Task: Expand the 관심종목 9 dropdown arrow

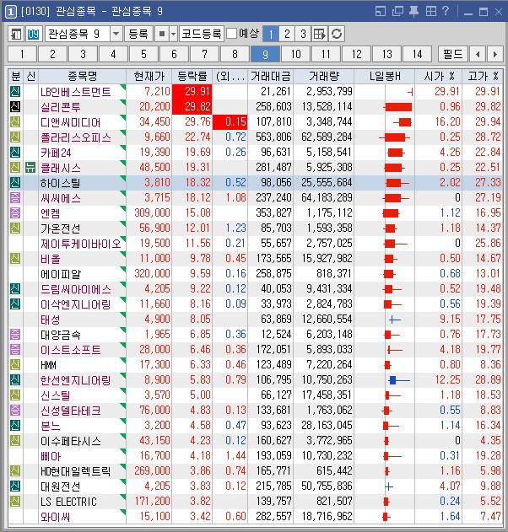Action: (116, 34)
